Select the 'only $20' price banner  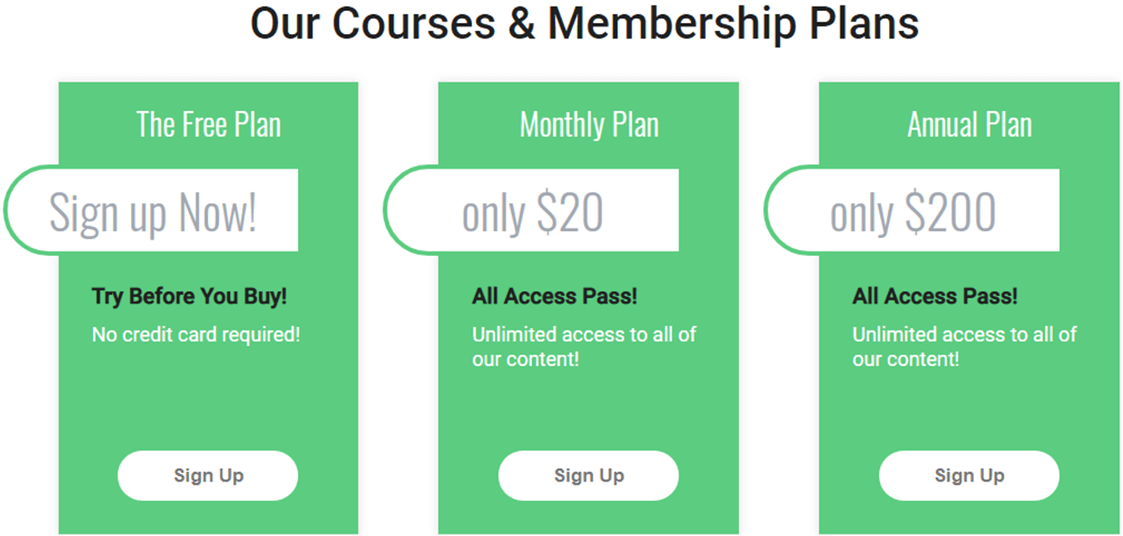point(531,210)
